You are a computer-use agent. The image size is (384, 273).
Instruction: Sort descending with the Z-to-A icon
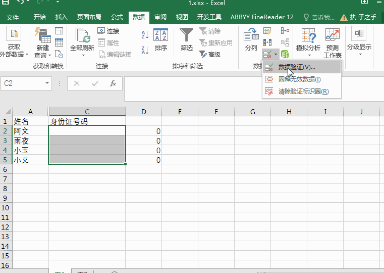tap(145, 50)
